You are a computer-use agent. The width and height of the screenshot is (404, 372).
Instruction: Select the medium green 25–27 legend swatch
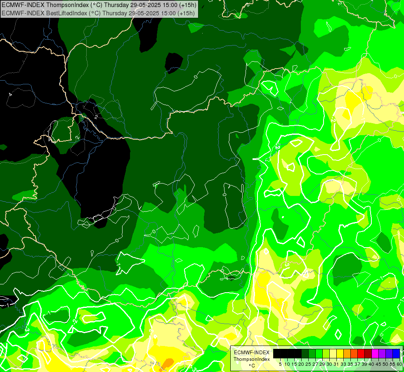pos(312,354)
